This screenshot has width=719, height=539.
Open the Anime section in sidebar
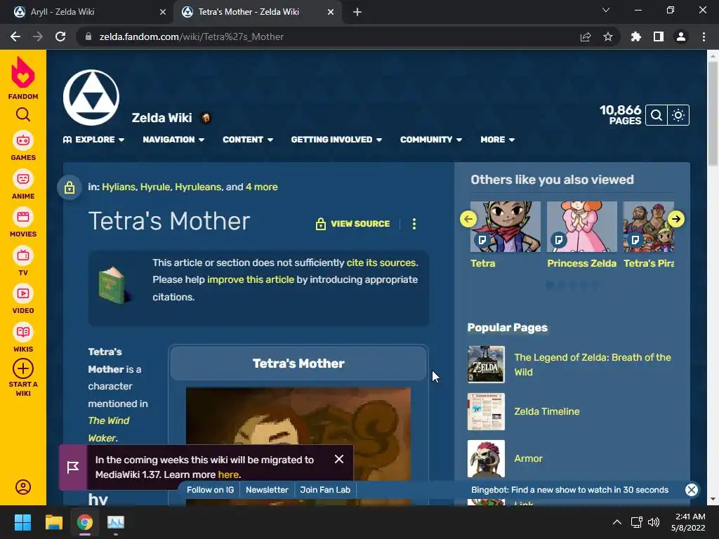coord(23,185)
